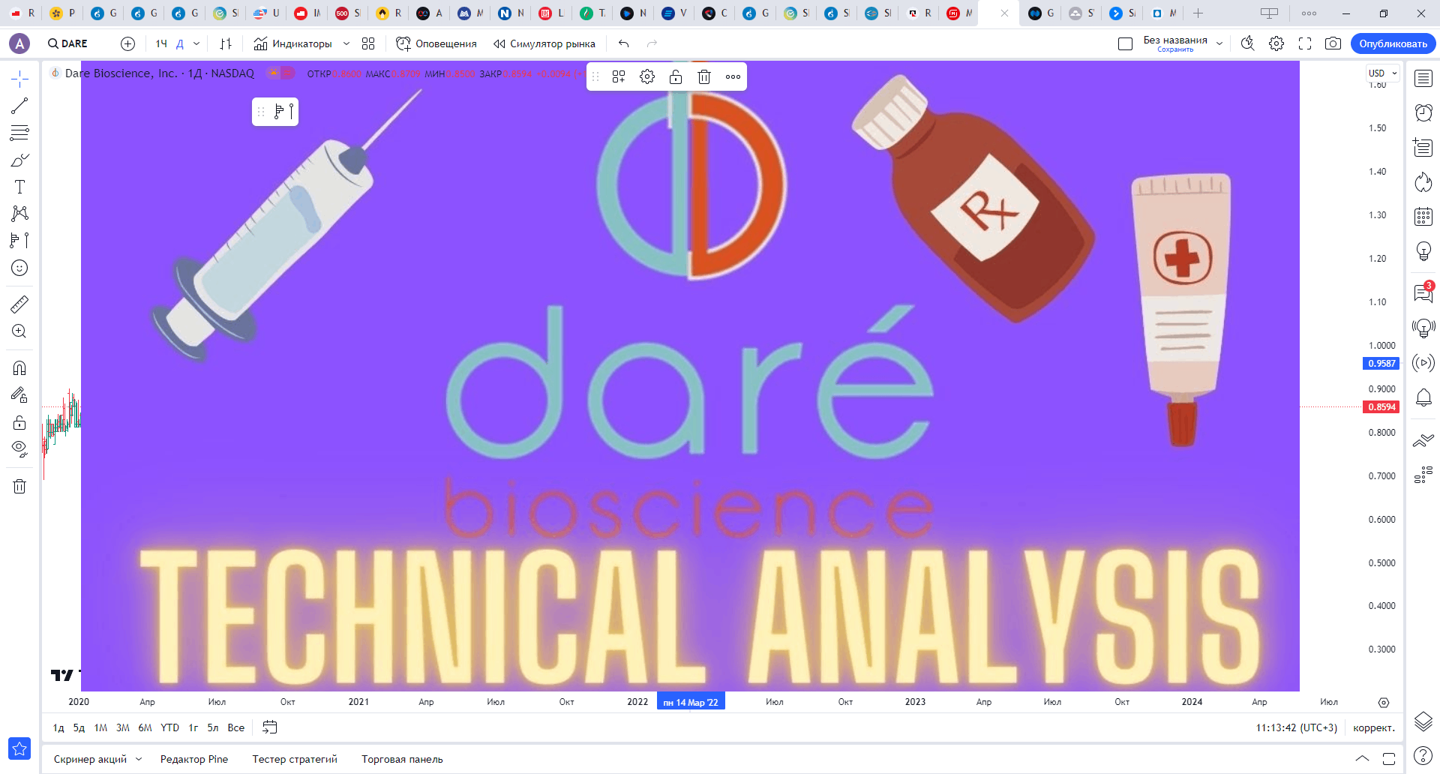Select the Д daily interval
The image size is (1440, 774).
[x=180, y=43]
